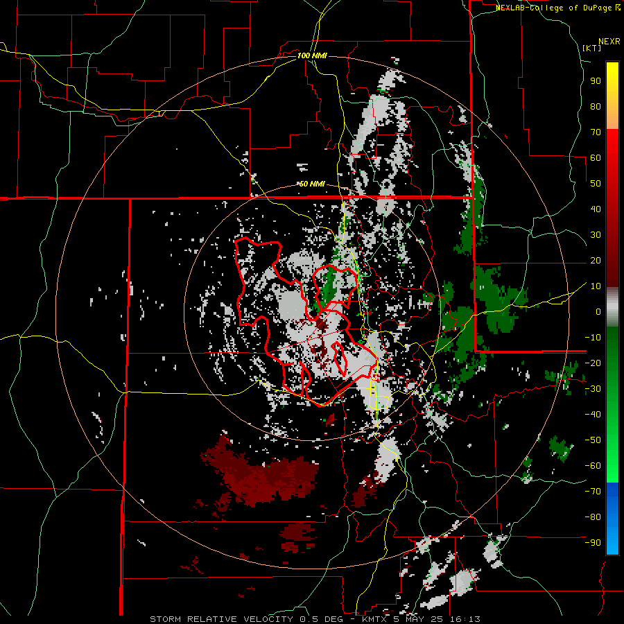Click the "KMTX" radar ID in the caption

[375, 619]
